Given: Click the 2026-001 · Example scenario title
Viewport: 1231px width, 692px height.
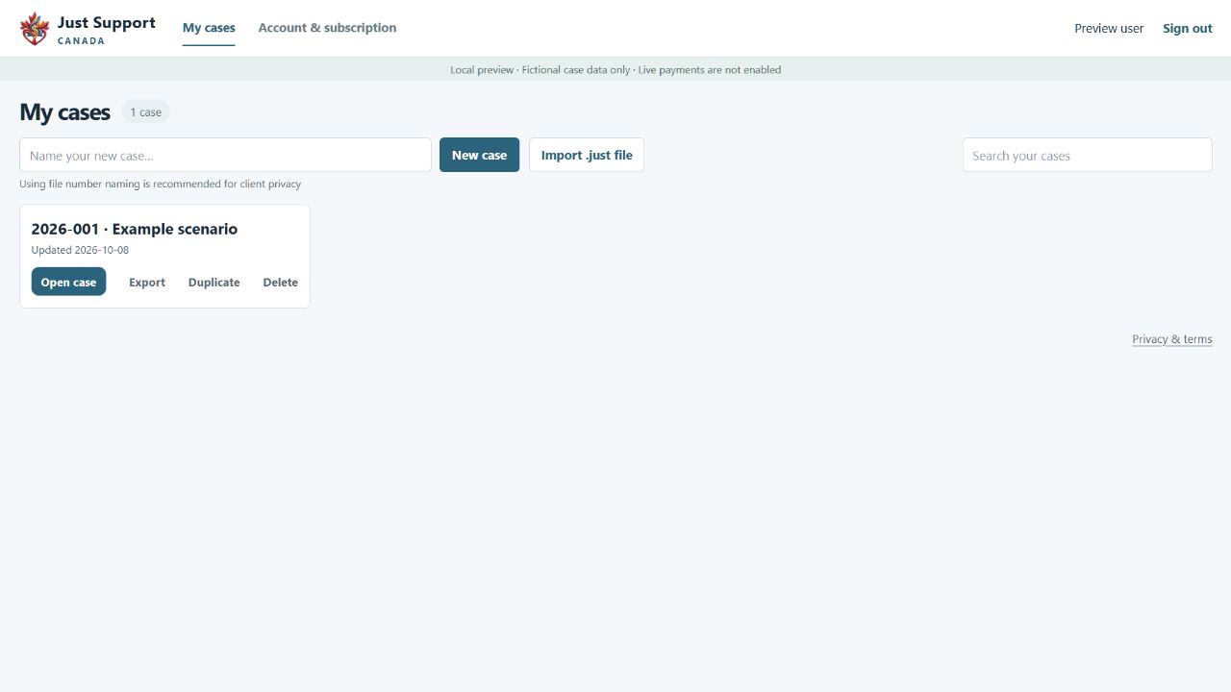Looking at the screenshot, I should [x=134, y=229].
